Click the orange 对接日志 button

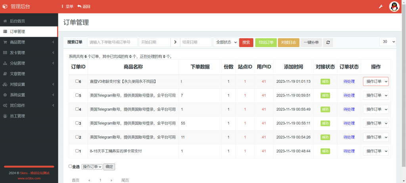289,42
